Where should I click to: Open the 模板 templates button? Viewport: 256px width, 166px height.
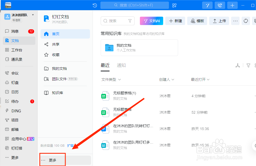197,21
